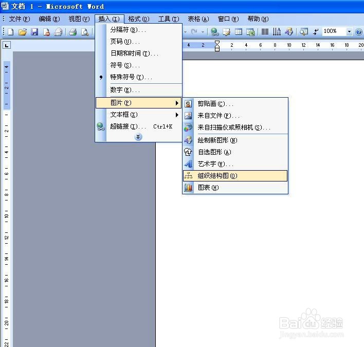Select 特殊符号(Y)... menu entry

coord(139,77)
